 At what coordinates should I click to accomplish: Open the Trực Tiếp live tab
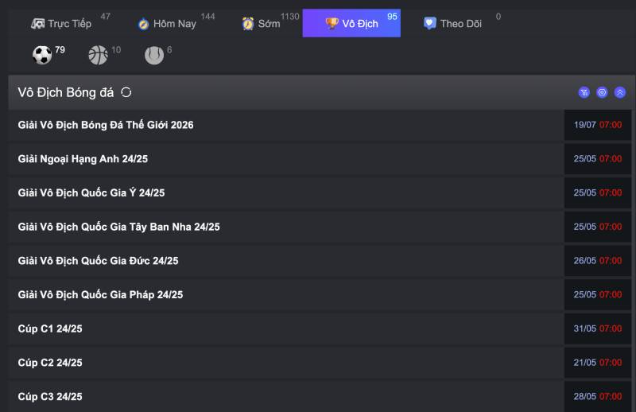pos(62,24)
